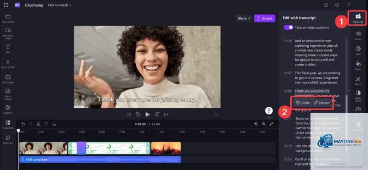Open settings gear in top bar

[337, 5]
